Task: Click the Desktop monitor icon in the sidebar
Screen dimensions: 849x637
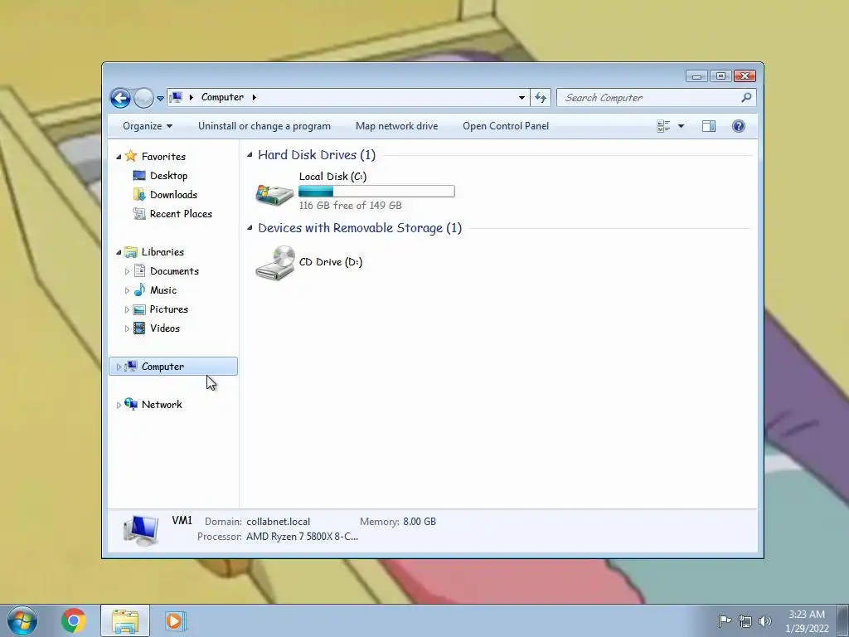Action: tap(139, 176)
